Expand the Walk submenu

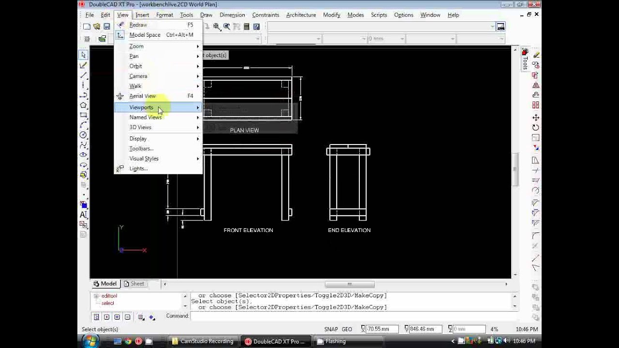click(x=158, y=86)
